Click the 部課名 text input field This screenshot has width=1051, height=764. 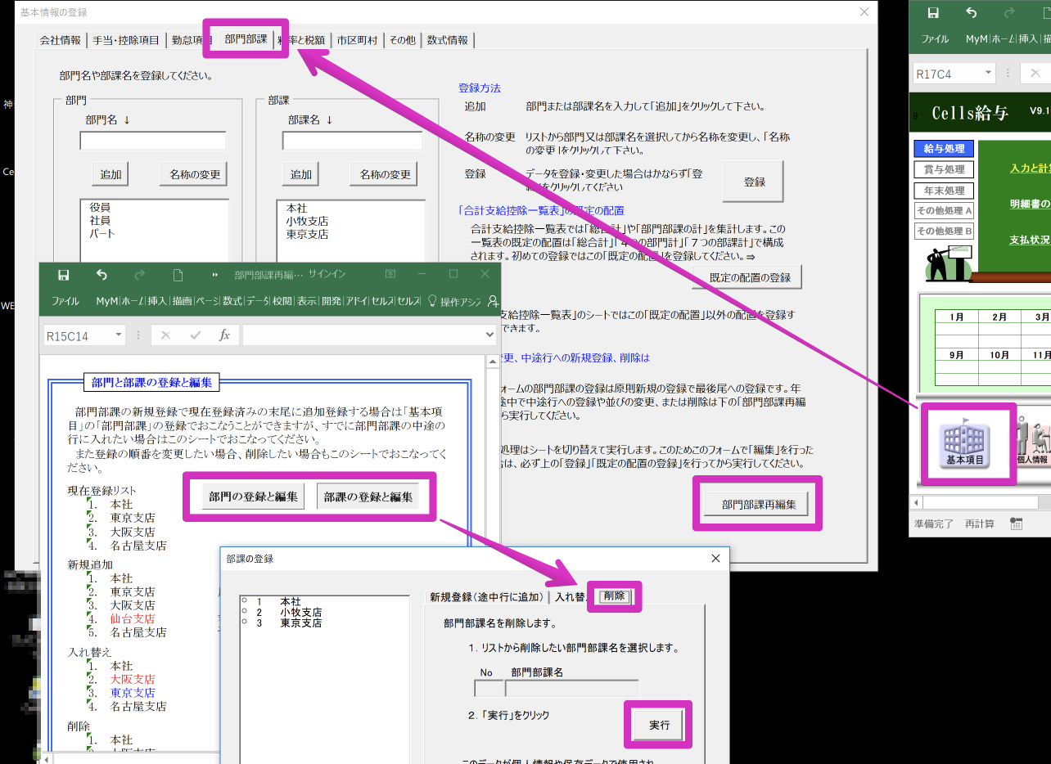[x=352, y=141]
